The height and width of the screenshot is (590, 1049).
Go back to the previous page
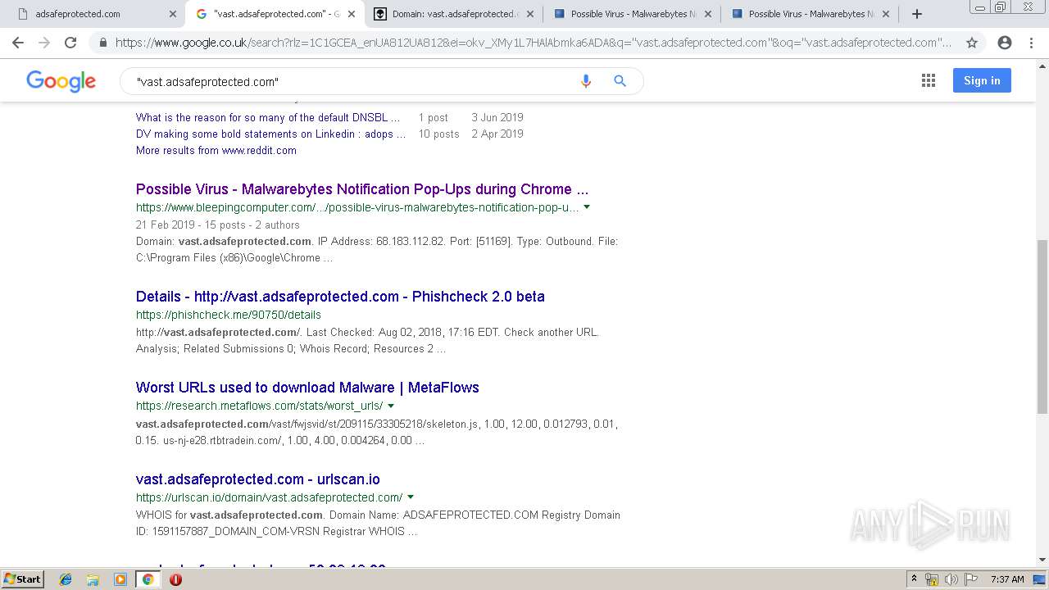(18, 43)
